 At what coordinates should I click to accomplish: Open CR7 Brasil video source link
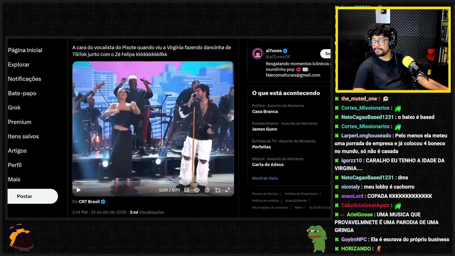[89, 202]
